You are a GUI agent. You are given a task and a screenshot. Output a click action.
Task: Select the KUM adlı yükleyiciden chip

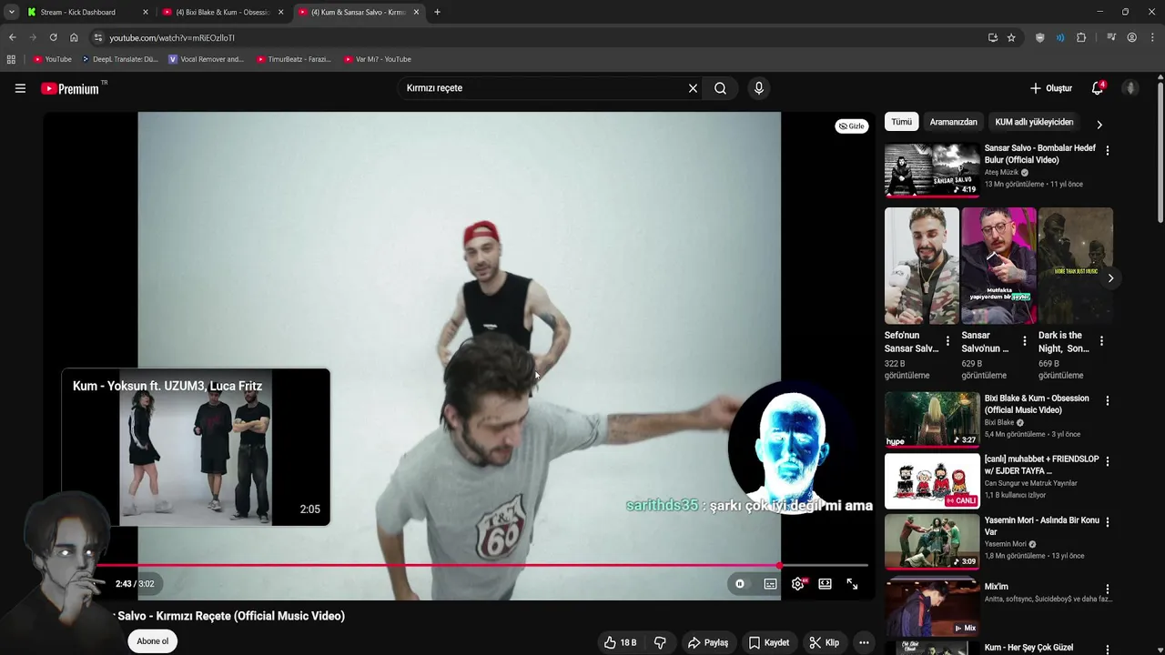point(1034,122)
